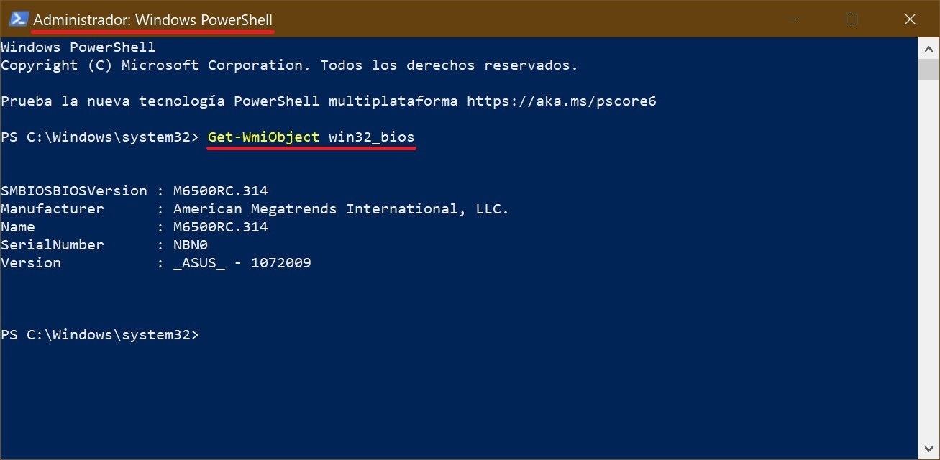Click the Version value _ASUS_ - 1072009
Viewport: 940px width, 460px height.
click(x=242, y=263)
